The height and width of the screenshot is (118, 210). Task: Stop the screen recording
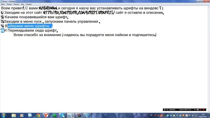[204, 109]
